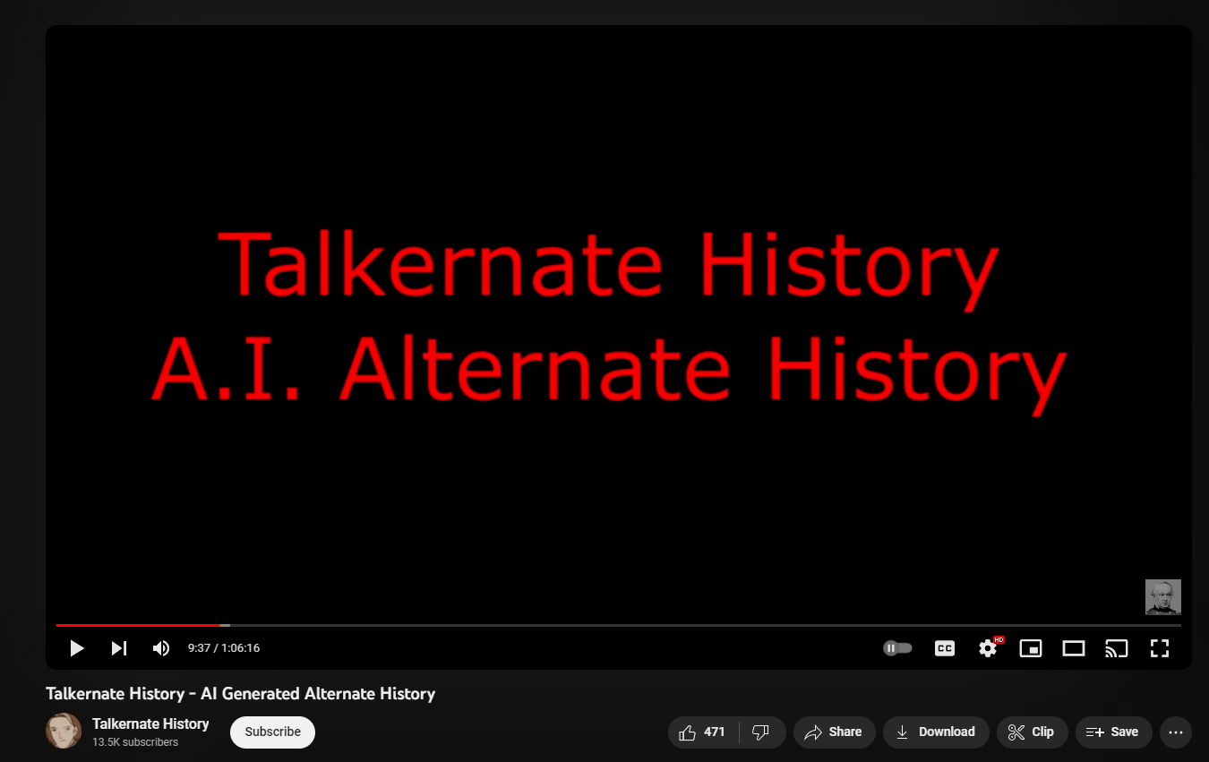The height and width of the screenshot is (762, 1209).
Task: Download the video
Action: (936, 732)
